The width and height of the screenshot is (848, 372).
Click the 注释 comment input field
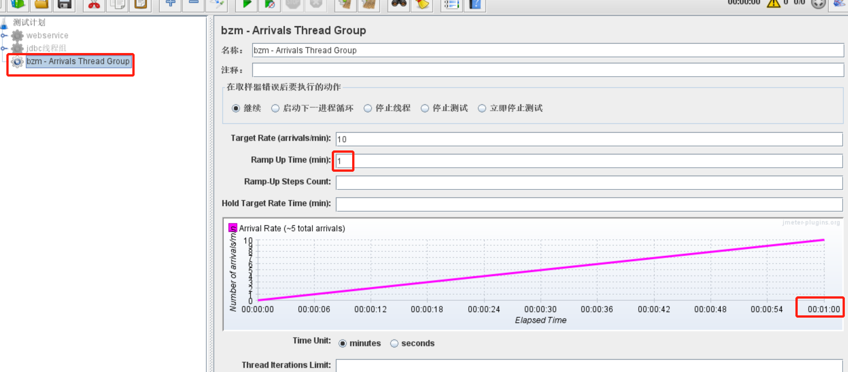click(548, 70)
